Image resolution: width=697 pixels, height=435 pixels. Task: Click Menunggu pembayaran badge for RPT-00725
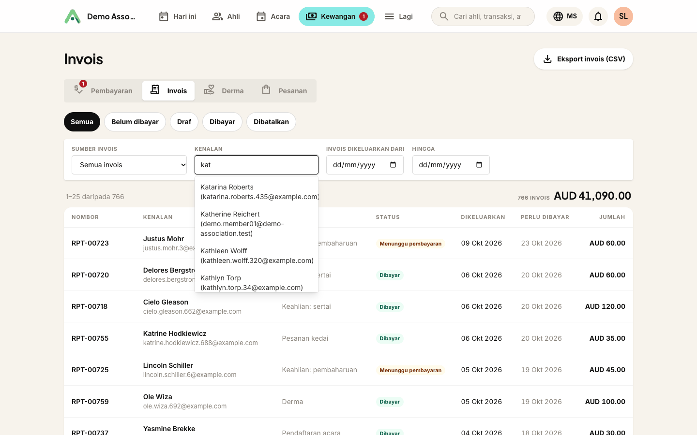coord(410,370)
